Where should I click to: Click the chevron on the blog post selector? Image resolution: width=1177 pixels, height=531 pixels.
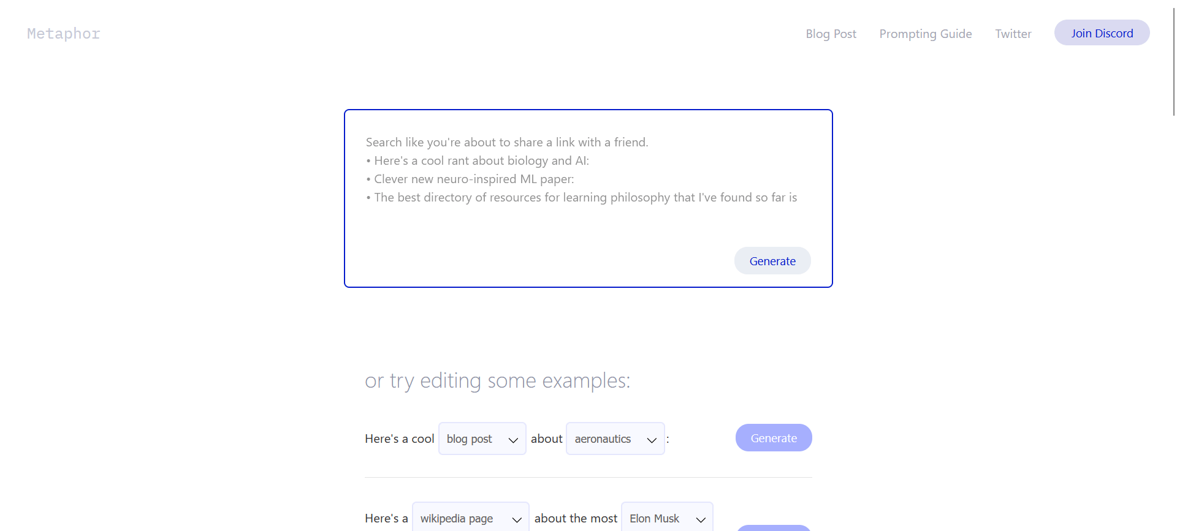513,440
